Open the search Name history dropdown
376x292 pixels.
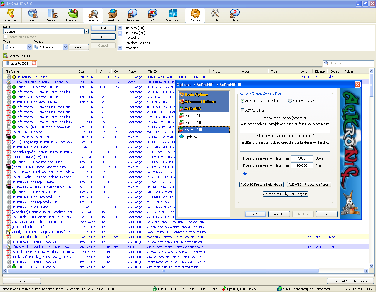pyautogui.click(x=86, y=31)
